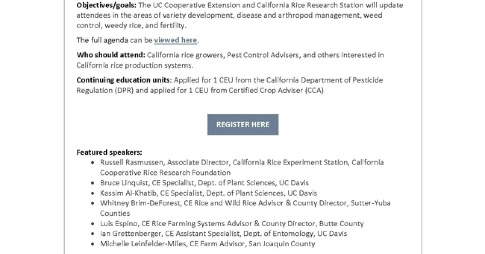485x254 pixels.
Task: Click the Luis Espino speaker entry
Action: (x=232, y=223)
